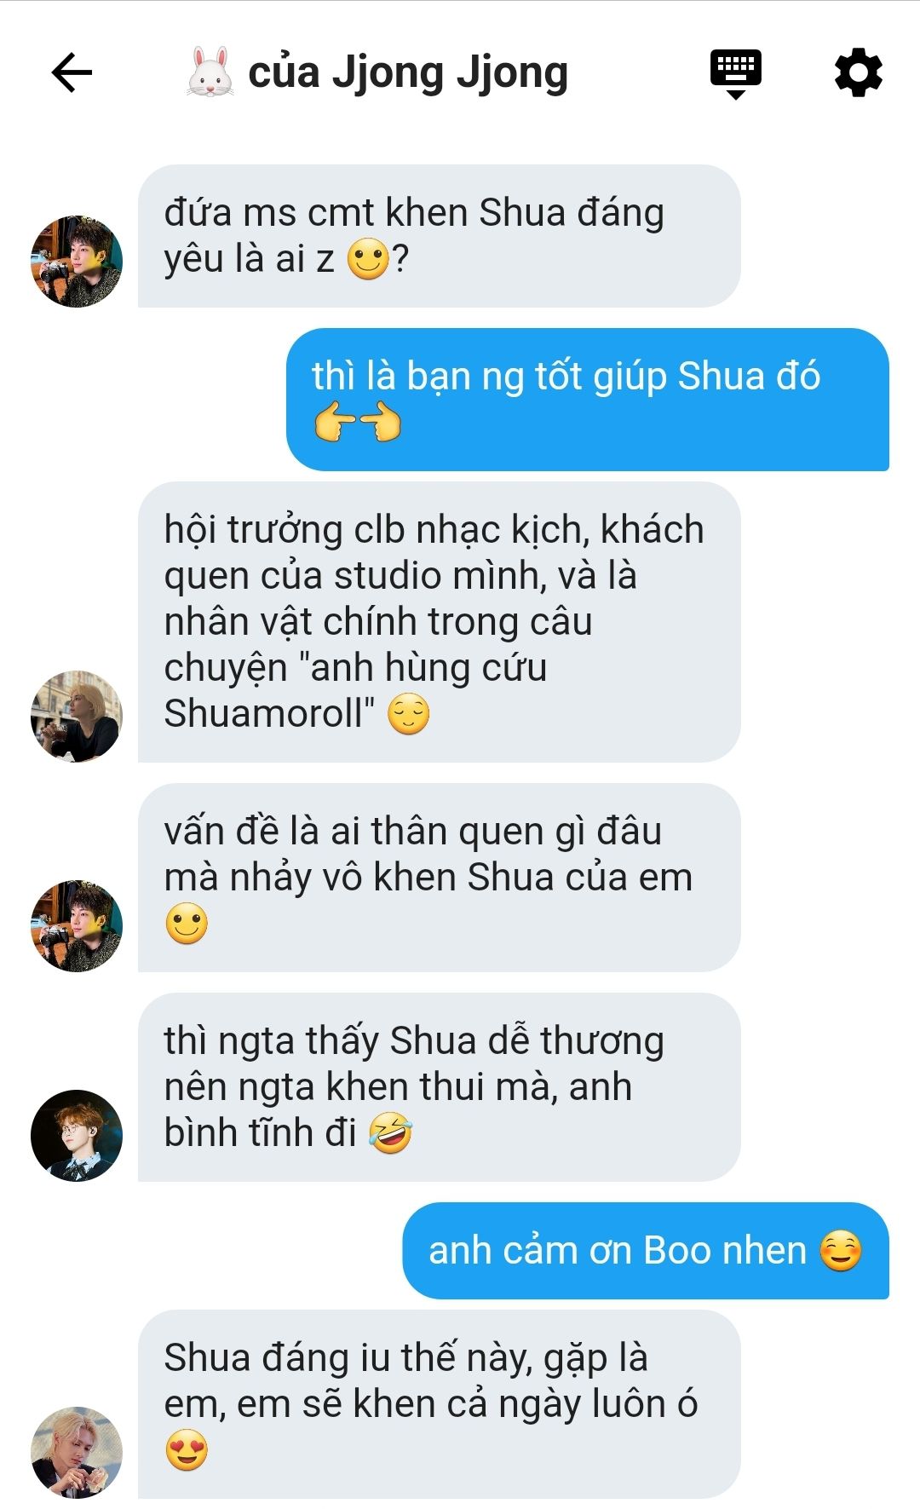Tap avatar beside "thì ngta thấy Shua dễ thương" message

tap(77, 1136)
